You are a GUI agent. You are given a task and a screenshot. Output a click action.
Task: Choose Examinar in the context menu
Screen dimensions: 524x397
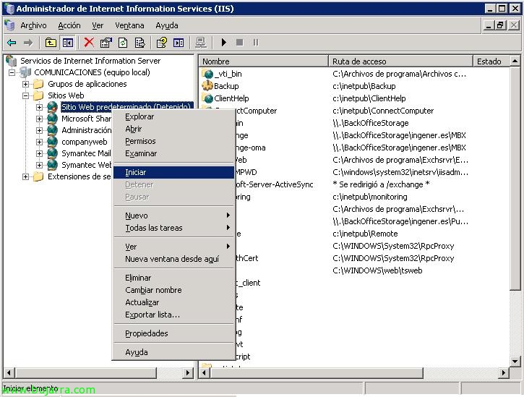[173, 153]
